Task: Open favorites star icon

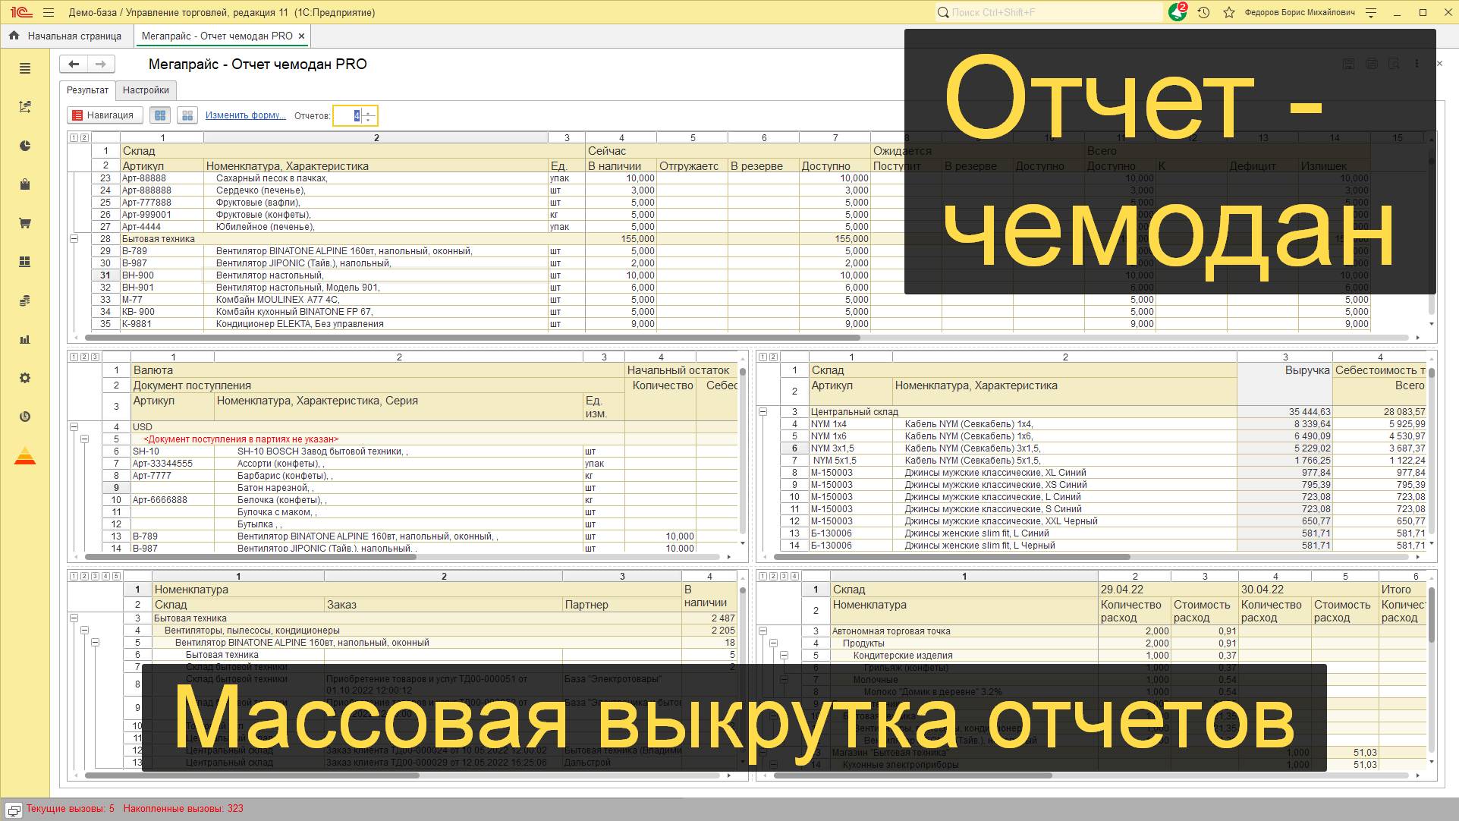Action: (1229, 12)
